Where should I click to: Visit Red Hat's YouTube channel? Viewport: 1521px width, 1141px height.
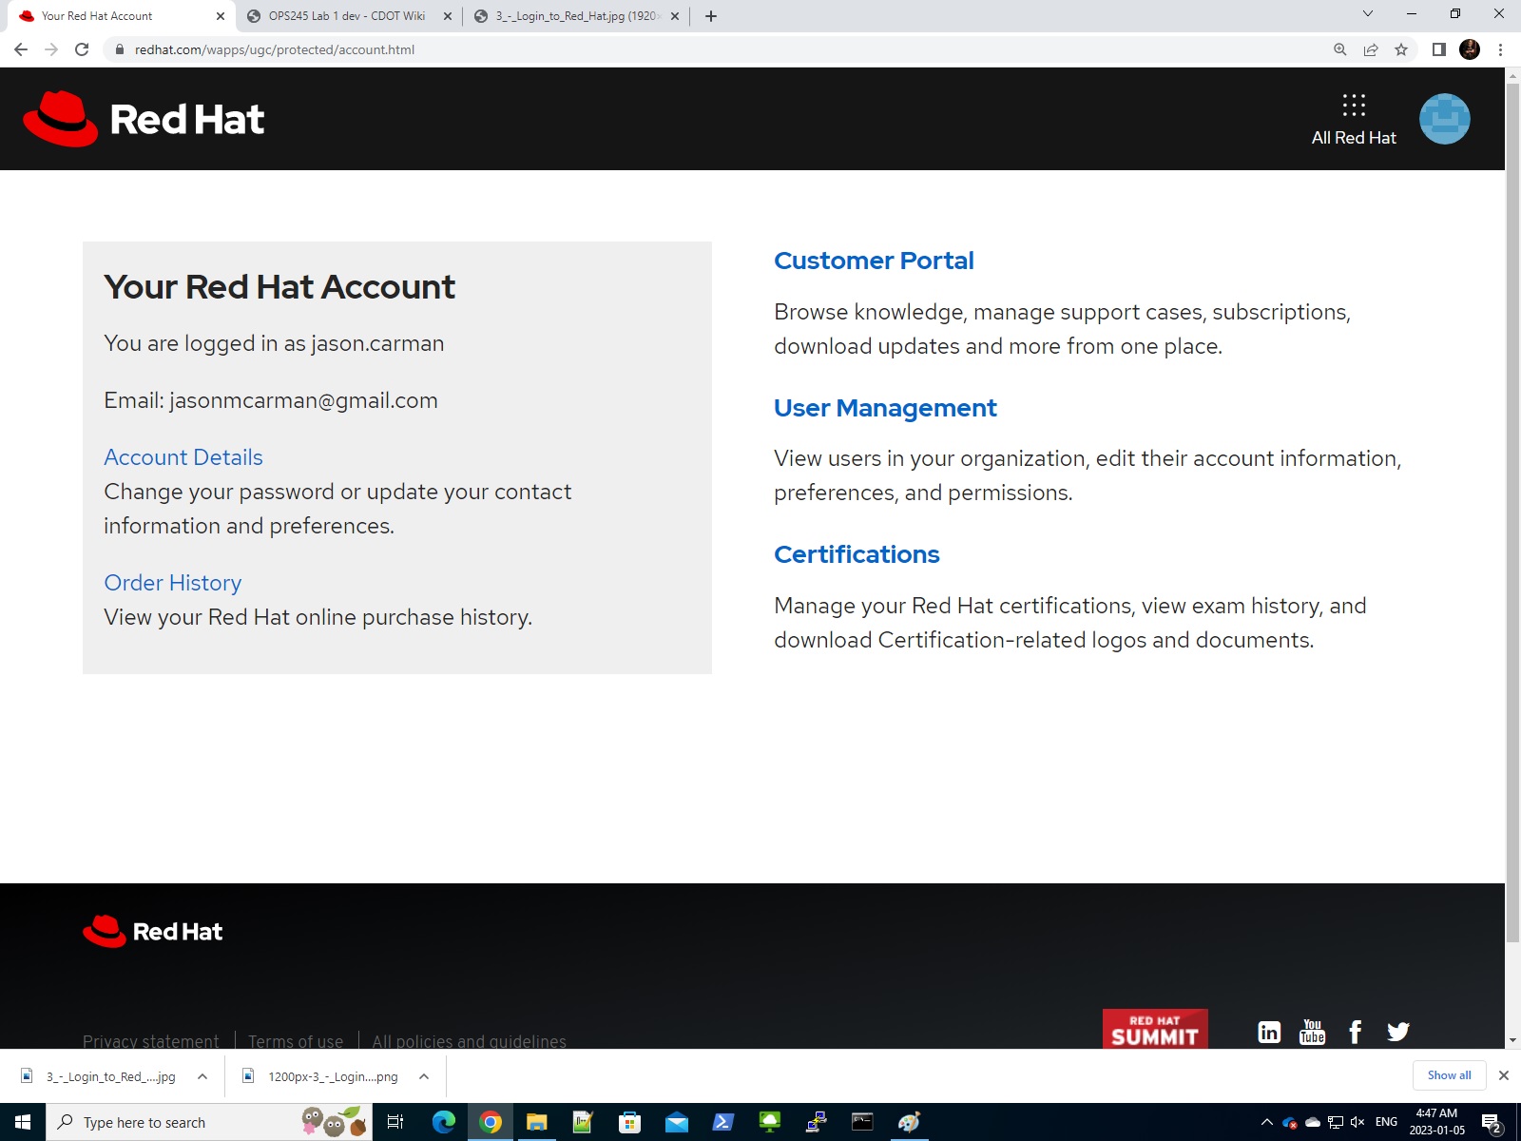[1312, 1032]
